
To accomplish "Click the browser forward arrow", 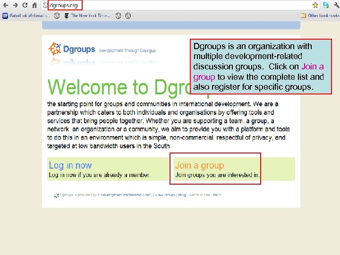I will pyautogui.click(x=15, y=5).
